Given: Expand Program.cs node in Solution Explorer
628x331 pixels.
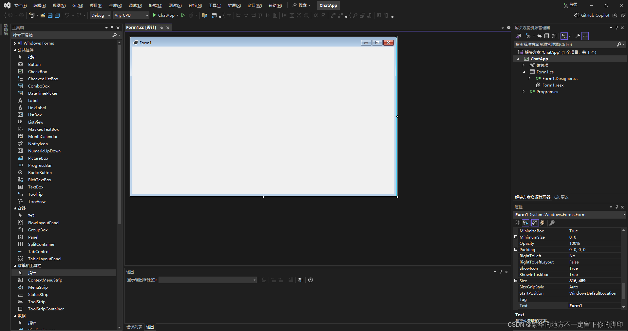Looking at the screenshot, I should coord(523,91).
